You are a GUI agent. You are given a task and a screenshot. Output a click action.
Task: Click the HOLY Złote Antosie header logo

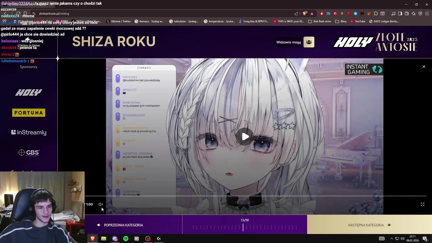375,42
